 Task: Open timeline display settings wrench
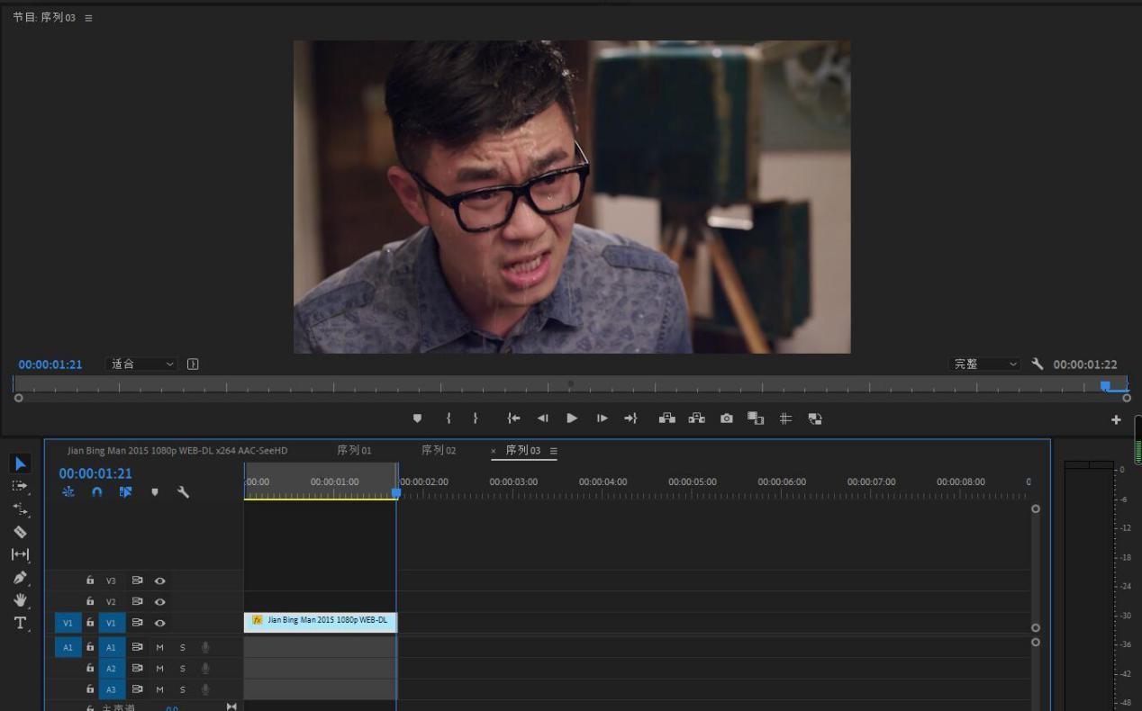pos(183,492)
